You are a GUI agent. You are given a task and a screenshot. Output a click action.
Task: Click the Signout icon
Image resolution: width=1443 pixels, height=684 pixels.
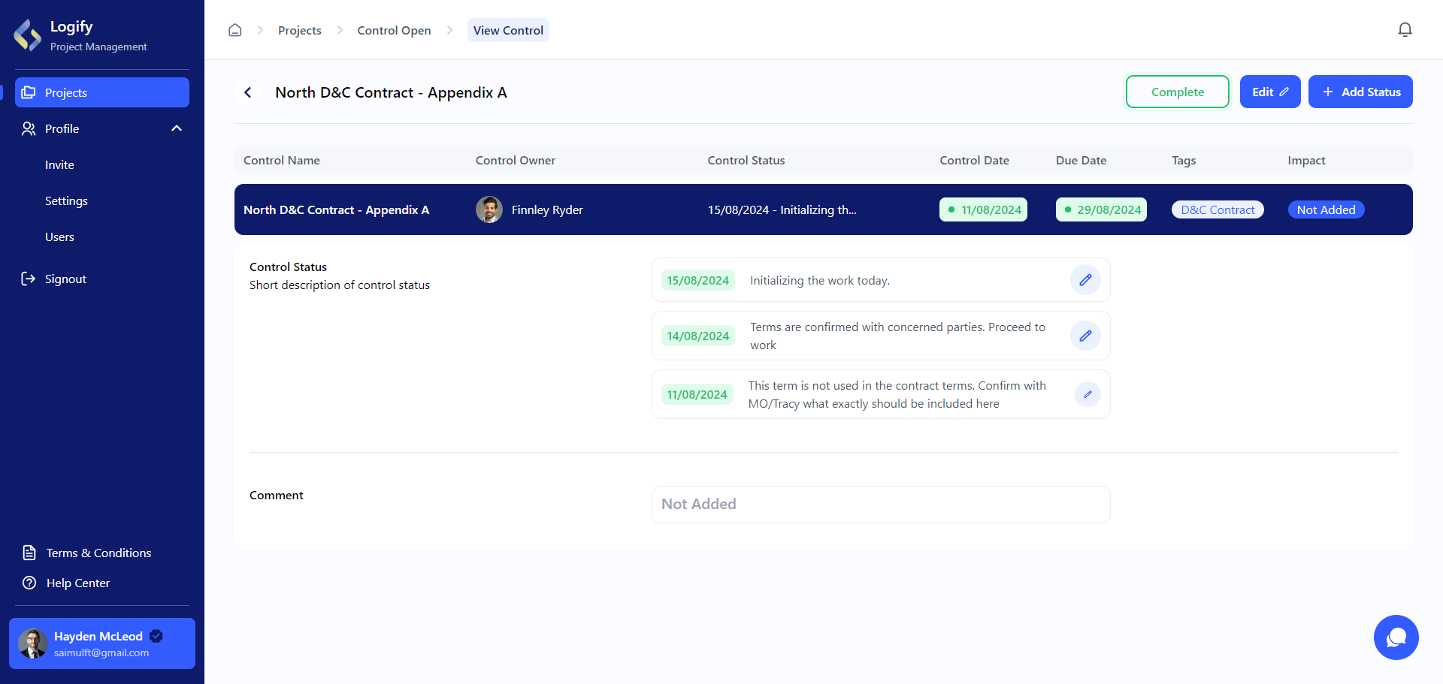point(29,279)
